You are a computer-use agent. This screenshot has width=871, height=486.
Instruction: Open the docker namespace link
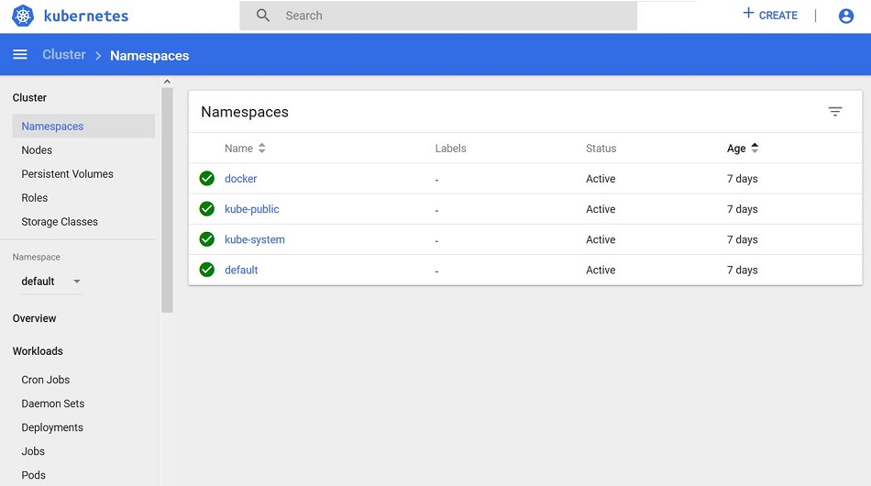(x=240, y=179)
